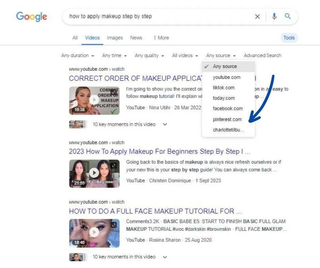Collapse the Any source dropdown
320x268 pixels.
[x=221, y=55]
